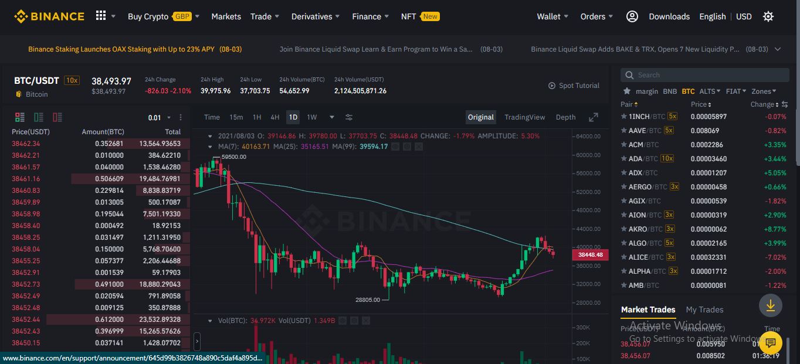Sort market list by Price
The image size is (800, 364).
click(x=701, y=104)
